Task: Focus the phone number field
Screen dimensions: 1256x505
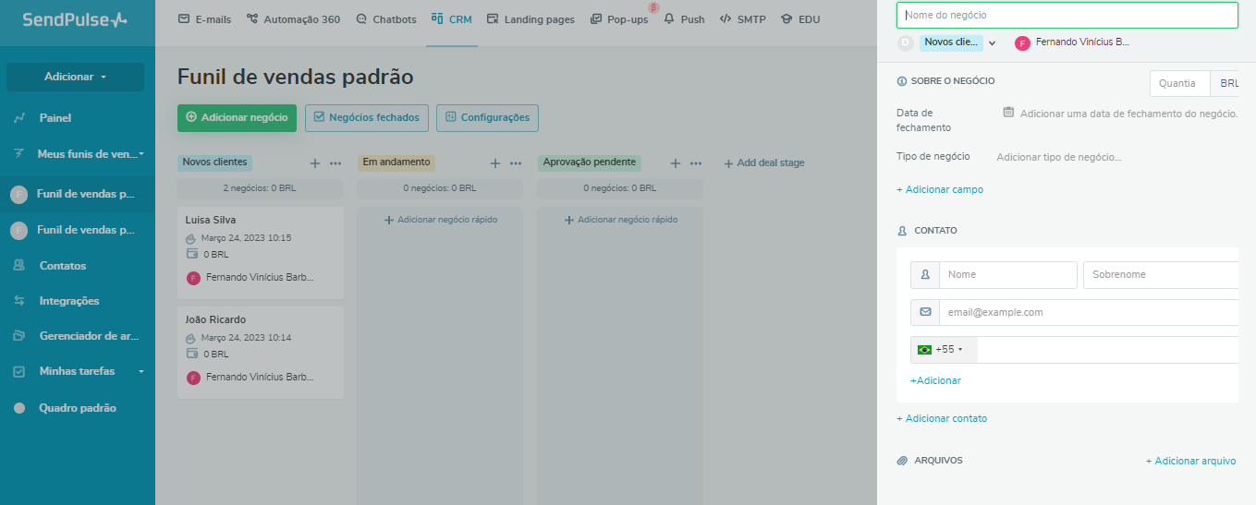Action: [1108, 350]
